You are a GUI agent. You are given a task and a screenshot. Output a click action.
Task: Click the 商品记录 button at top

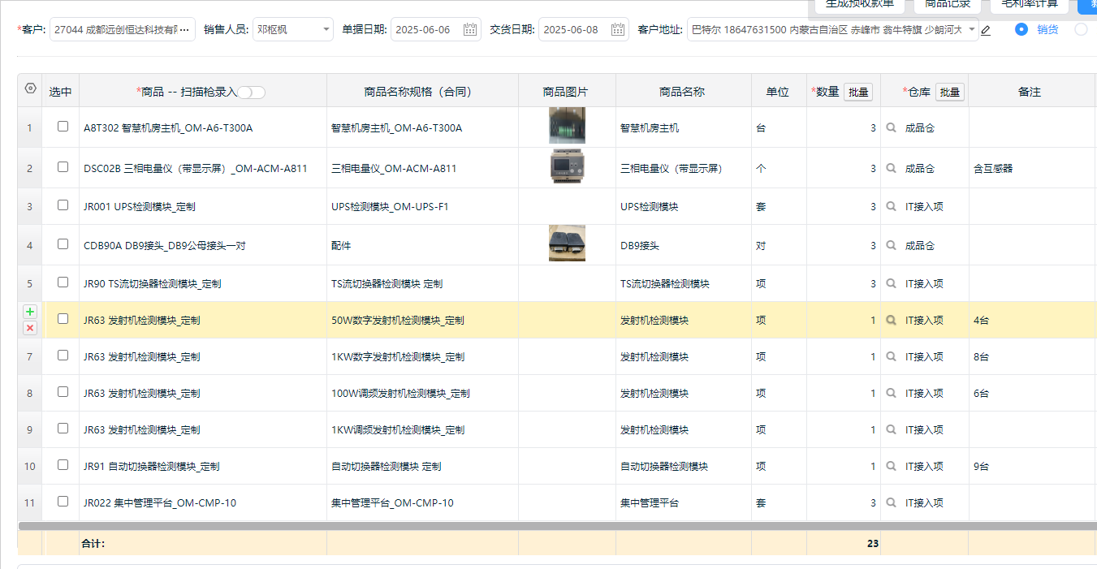pos(948,5)
